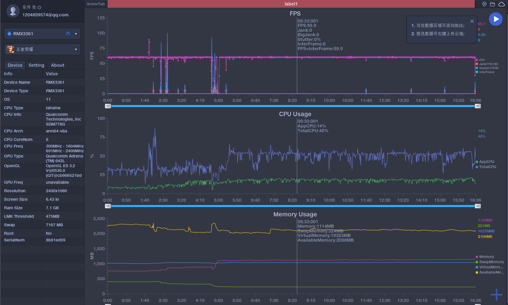Toggle AppCPU series in CPU legend
This screenshot has width=508, height=305.
point(486,161)
